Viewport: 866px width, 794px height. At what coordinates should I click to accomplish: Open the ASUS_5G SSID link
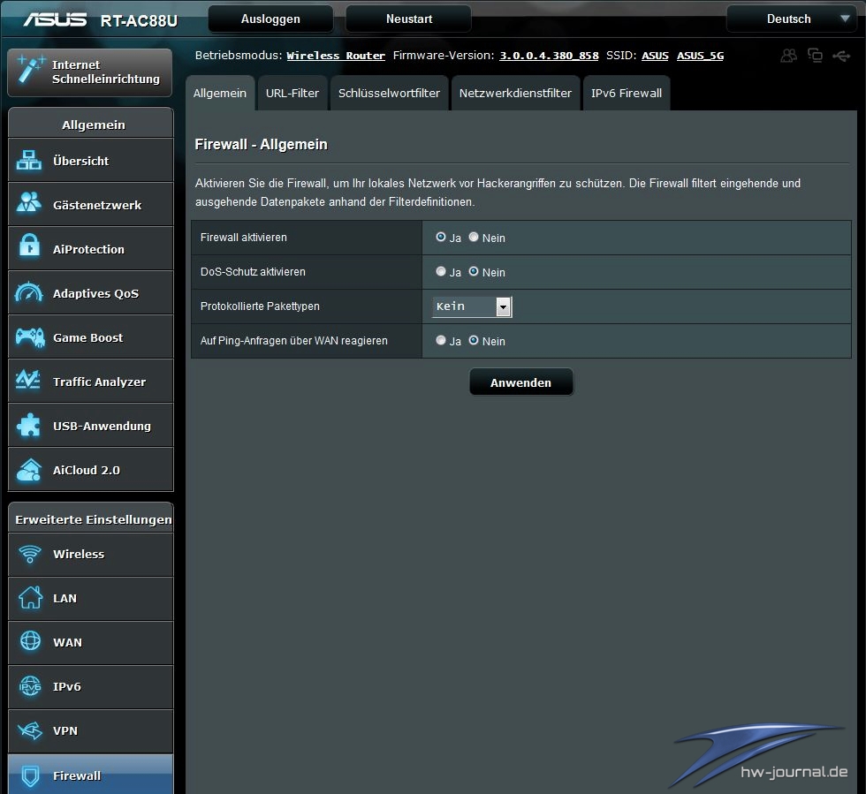700,56
